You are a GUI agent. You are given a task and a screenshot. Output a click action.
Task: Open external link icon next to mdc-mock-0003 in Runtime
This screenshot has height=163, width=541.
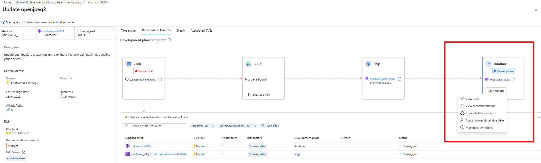pos(514,80)
